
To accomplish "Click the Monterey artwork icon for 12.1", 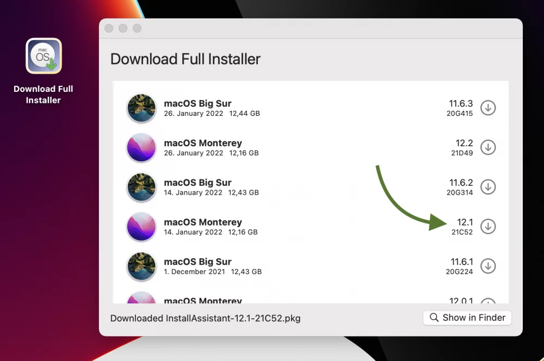I will pos(141,227).
